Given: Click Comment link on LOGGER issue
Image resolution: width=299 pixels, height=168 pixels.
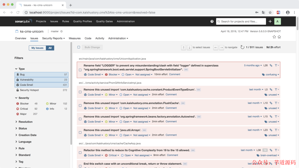Looking at the screenshot, I should click(x=174, y=74).
